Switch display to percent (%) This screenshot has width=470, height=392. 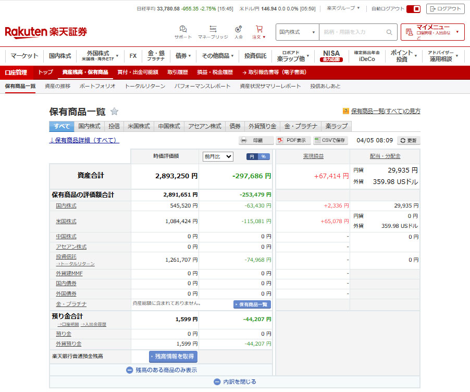264,156
